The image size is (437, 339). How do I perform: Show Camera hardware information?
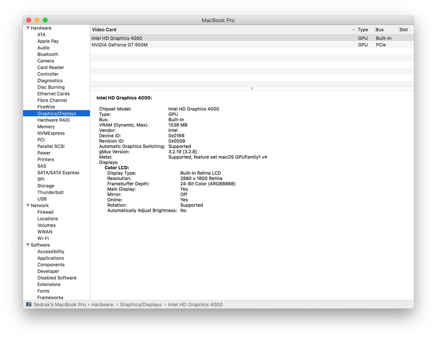pos(45,61)
